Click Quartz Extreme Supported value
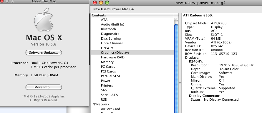262x113 pixels. (227, 88)
